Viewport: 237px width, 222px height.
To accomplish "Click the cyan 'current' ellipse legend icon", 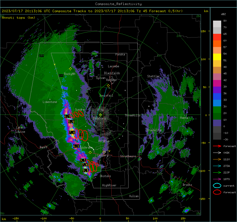I will pyautogui.click(x=217, y=186).
